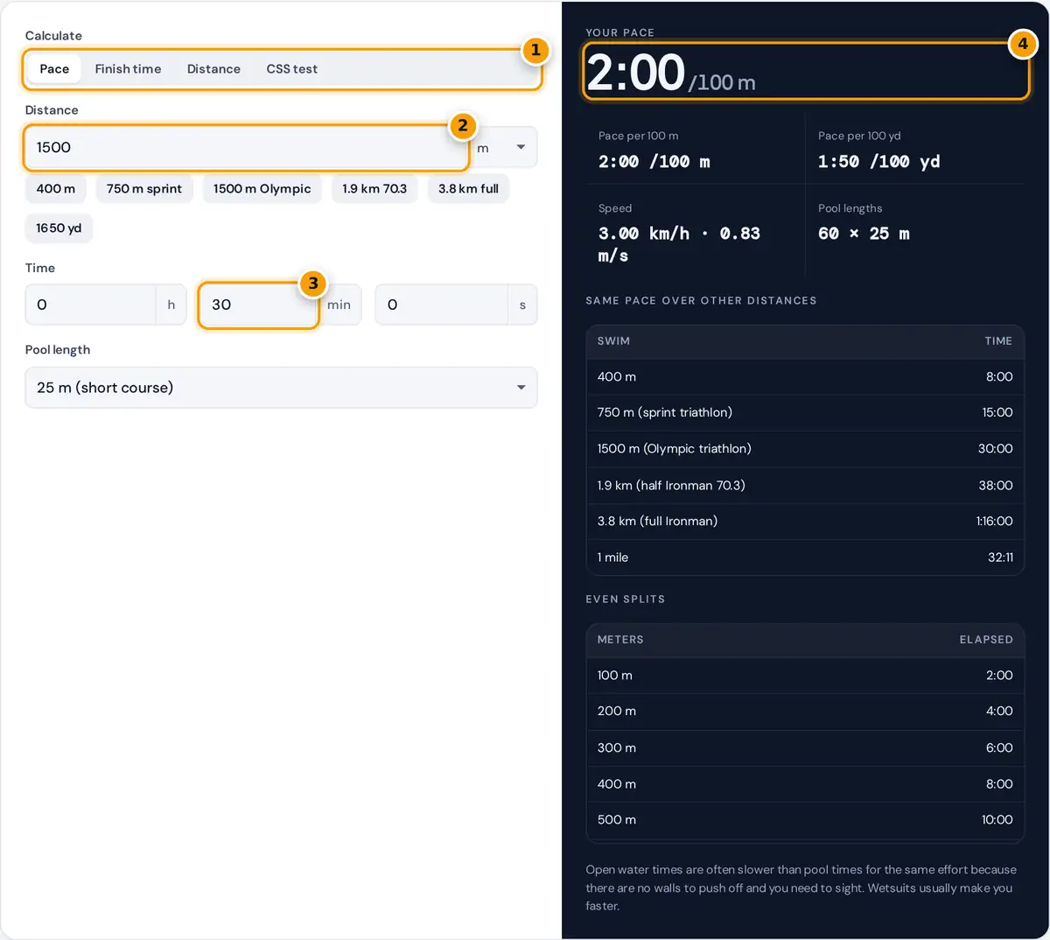This screenshot has height=940, width=1050.
Task: Open the distance unit dropdown (m)
Action: [x=503, y=147]
